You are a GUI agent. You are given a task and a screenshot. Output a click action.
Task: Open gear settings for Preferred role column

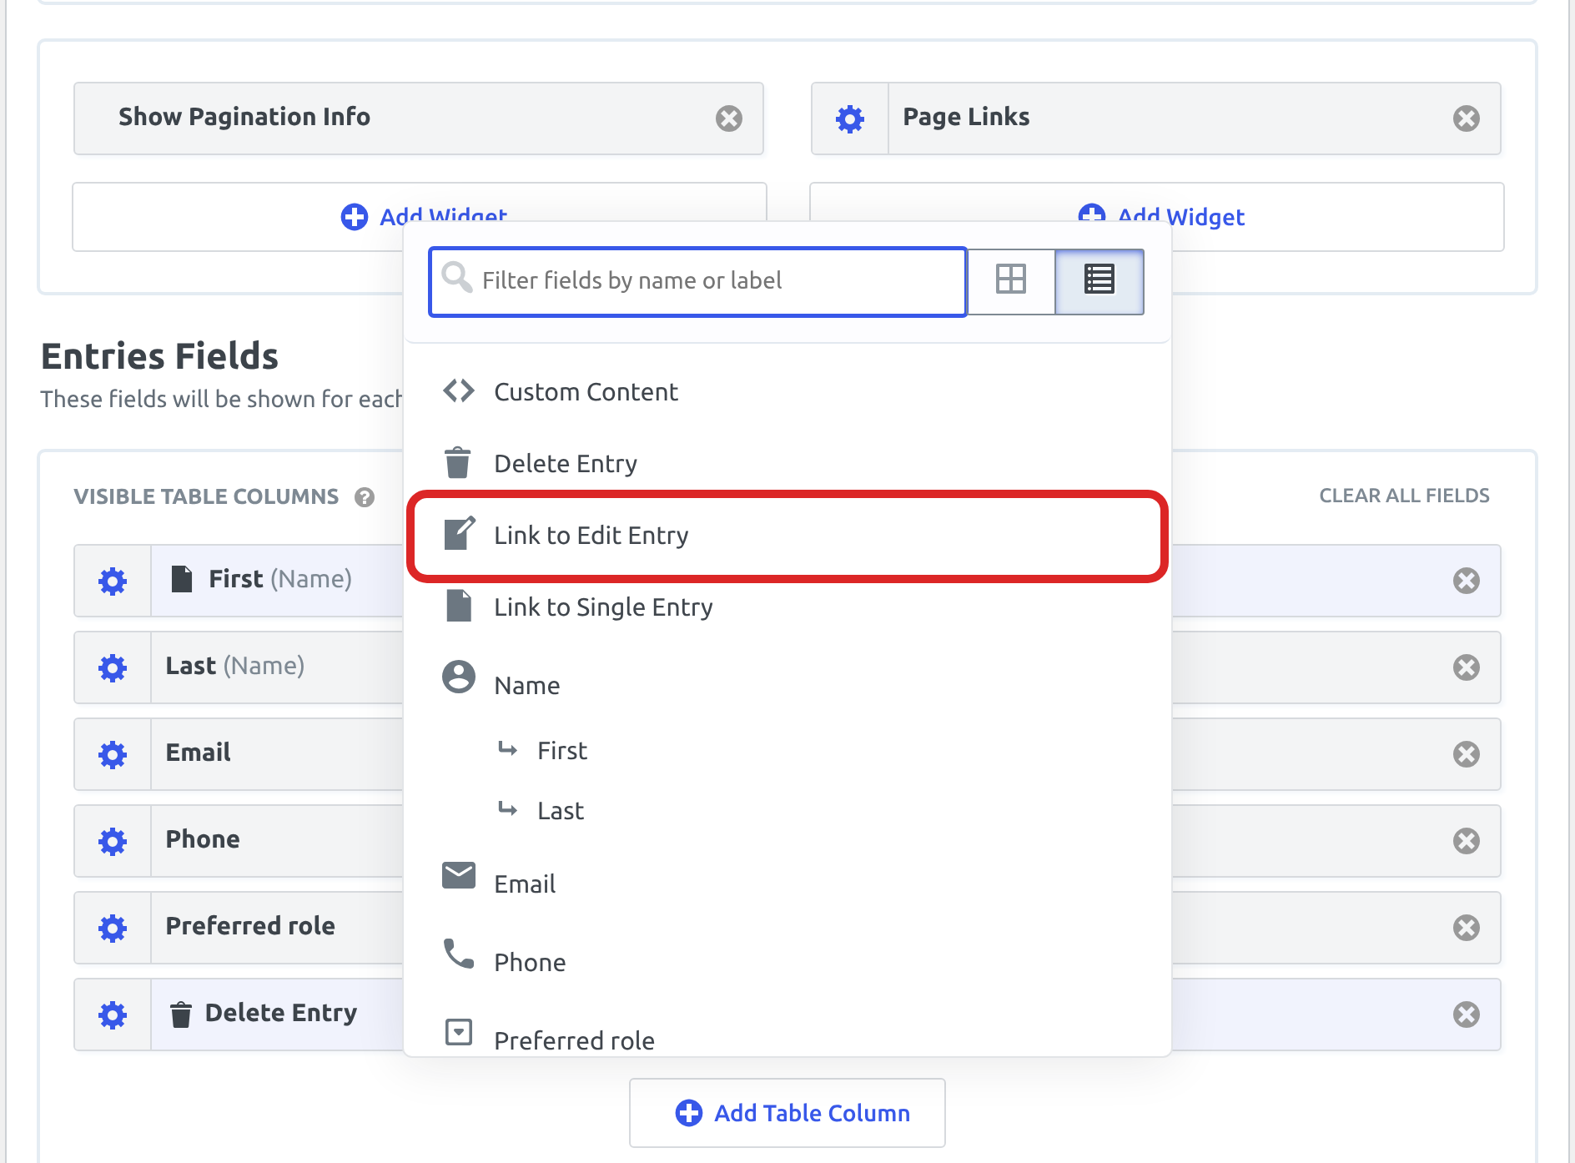pyautogui.click(x=113, y=928)
